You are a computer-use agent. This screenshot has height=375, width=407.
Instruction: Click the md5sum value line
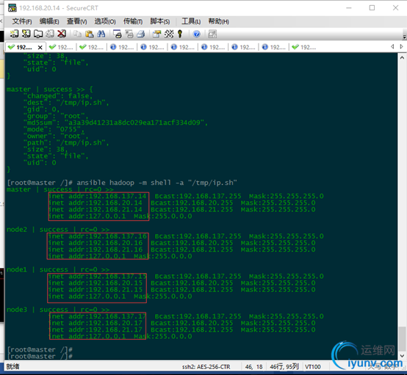click(x=115, y=123)
